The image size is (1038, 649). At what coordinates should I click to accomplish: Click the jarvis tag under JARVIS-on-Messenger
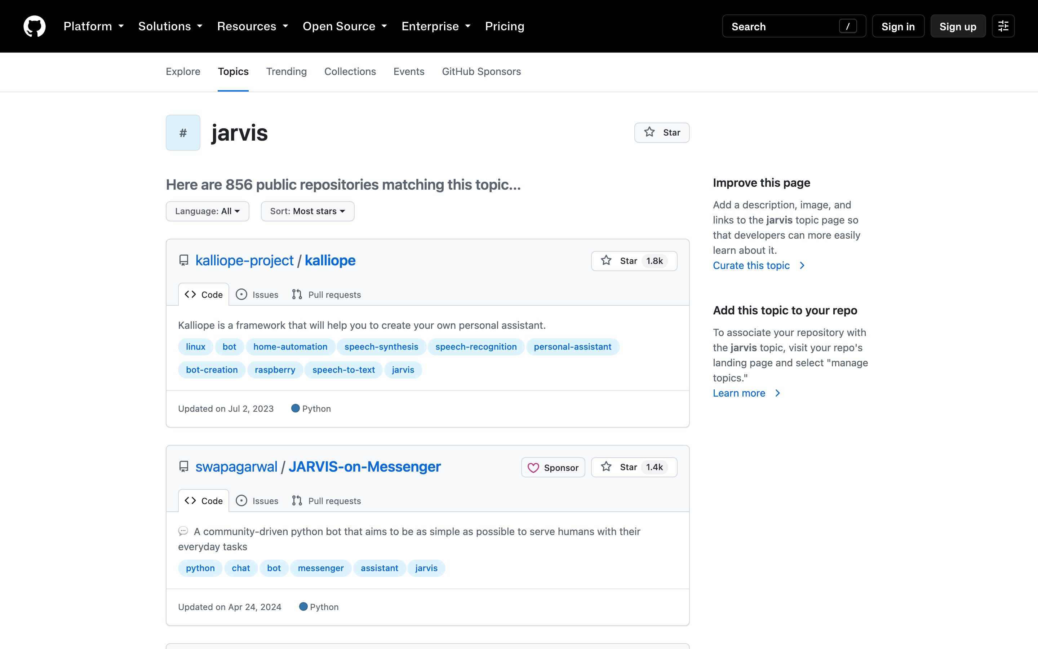tap(426, 568)
